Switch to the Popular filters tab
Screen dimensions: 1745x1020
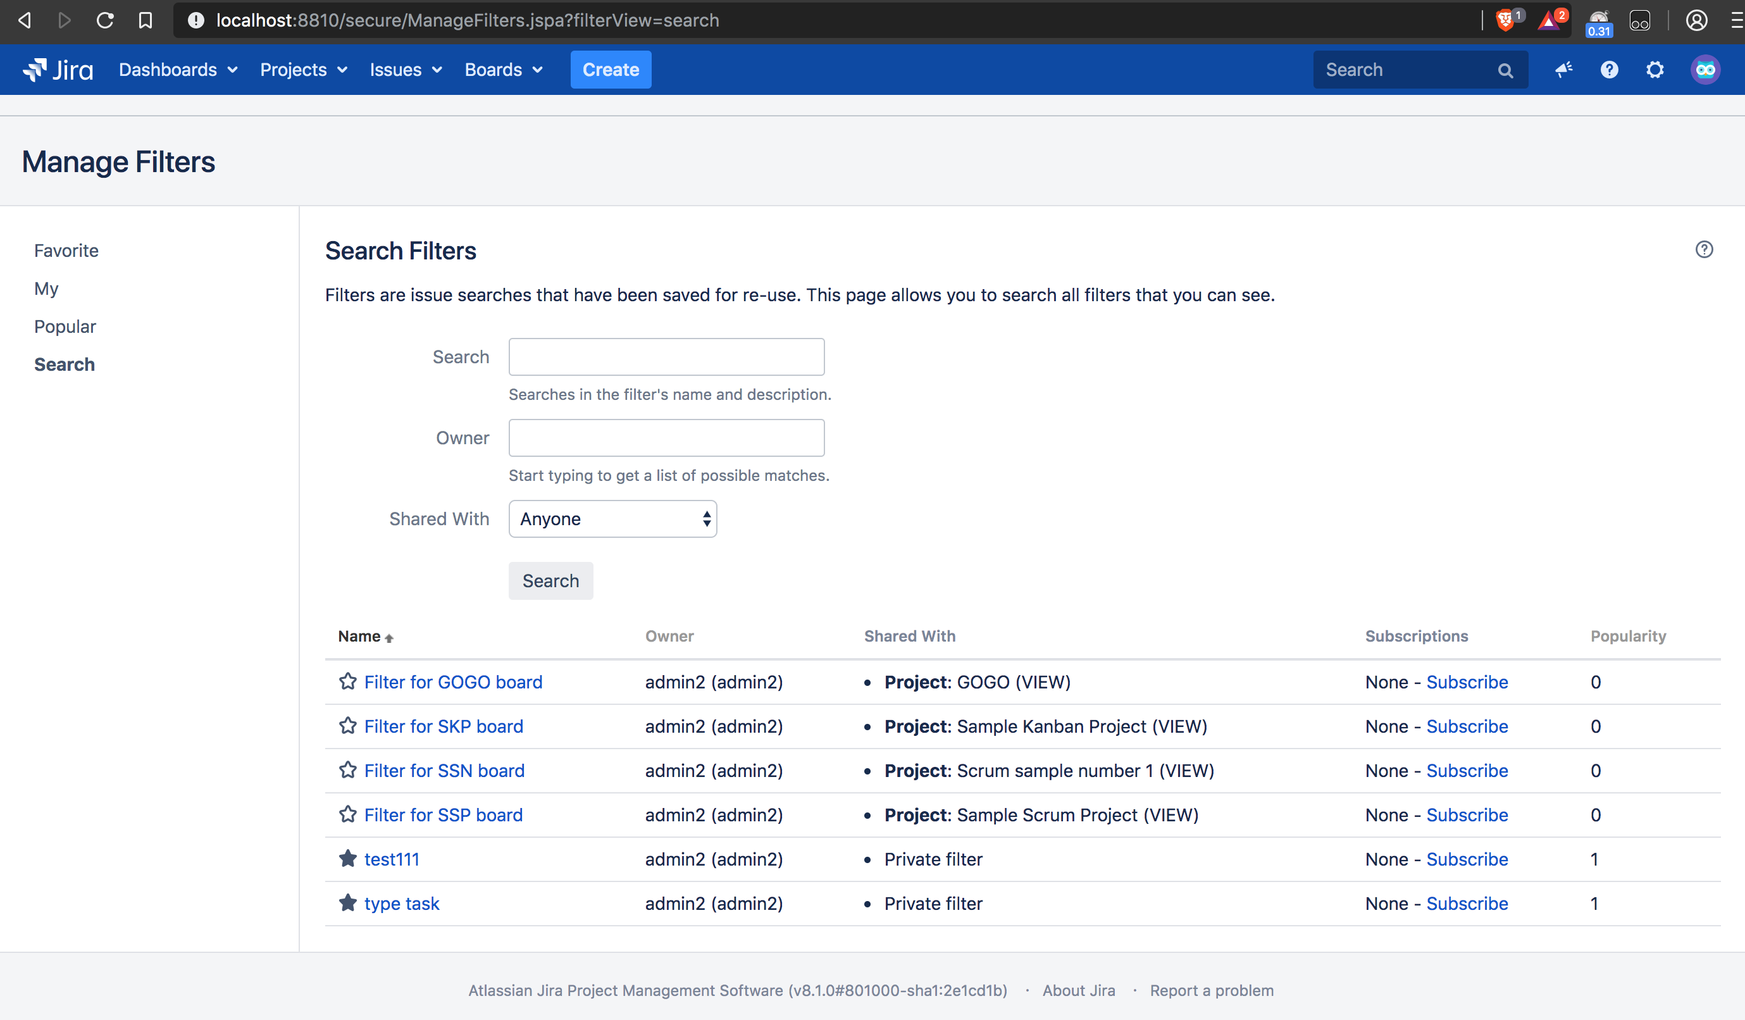[x=65, y=326]
